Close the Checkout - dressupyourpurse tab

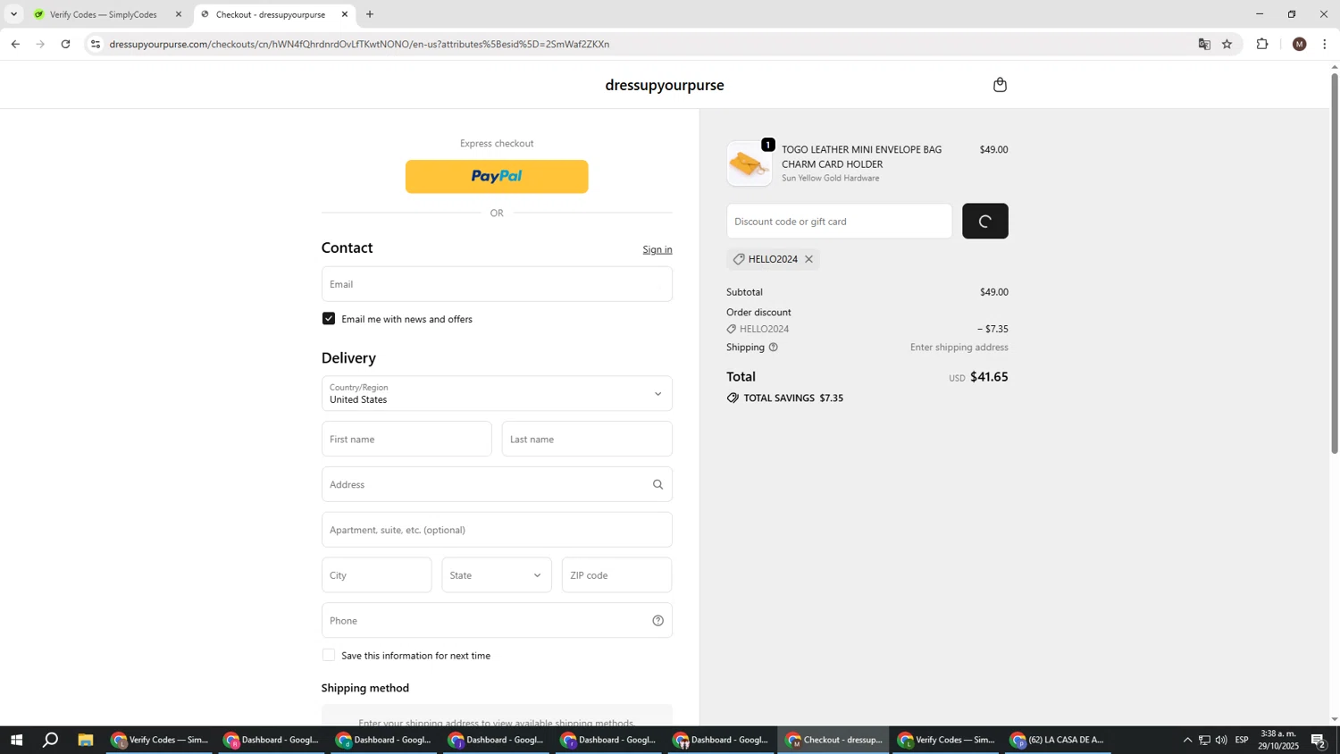(345, 14)
